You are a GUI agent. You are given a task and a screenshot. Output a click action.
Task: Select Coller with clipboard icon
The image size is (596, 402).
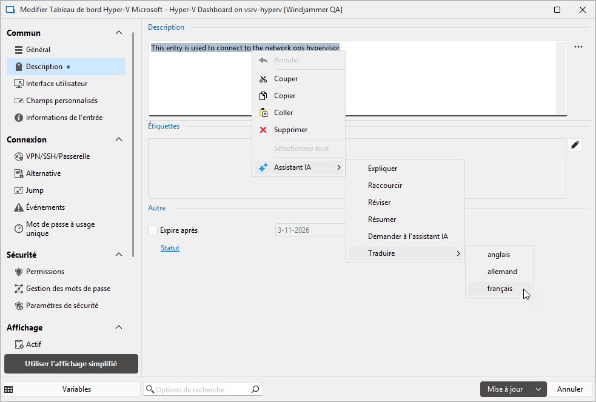pyautogui.click(x=283, y=113)
